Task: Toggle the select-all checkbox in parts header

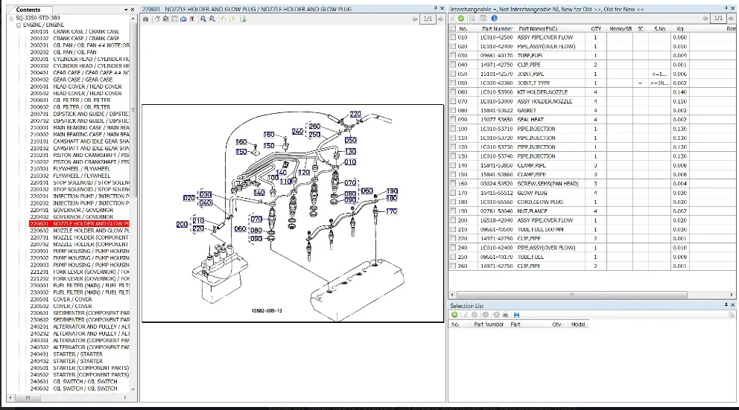Action: [x=453, y=28]
